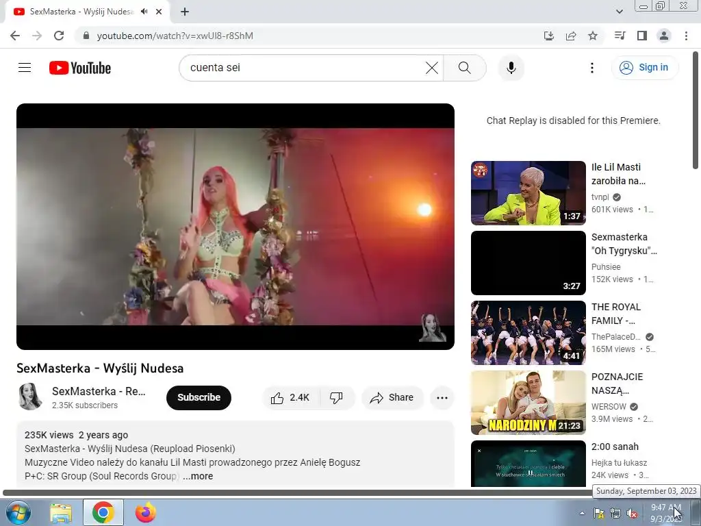Click the channel watermark in player corner
Image resolution: width=701 pixels, height=526 pixels.
[432, 327]
